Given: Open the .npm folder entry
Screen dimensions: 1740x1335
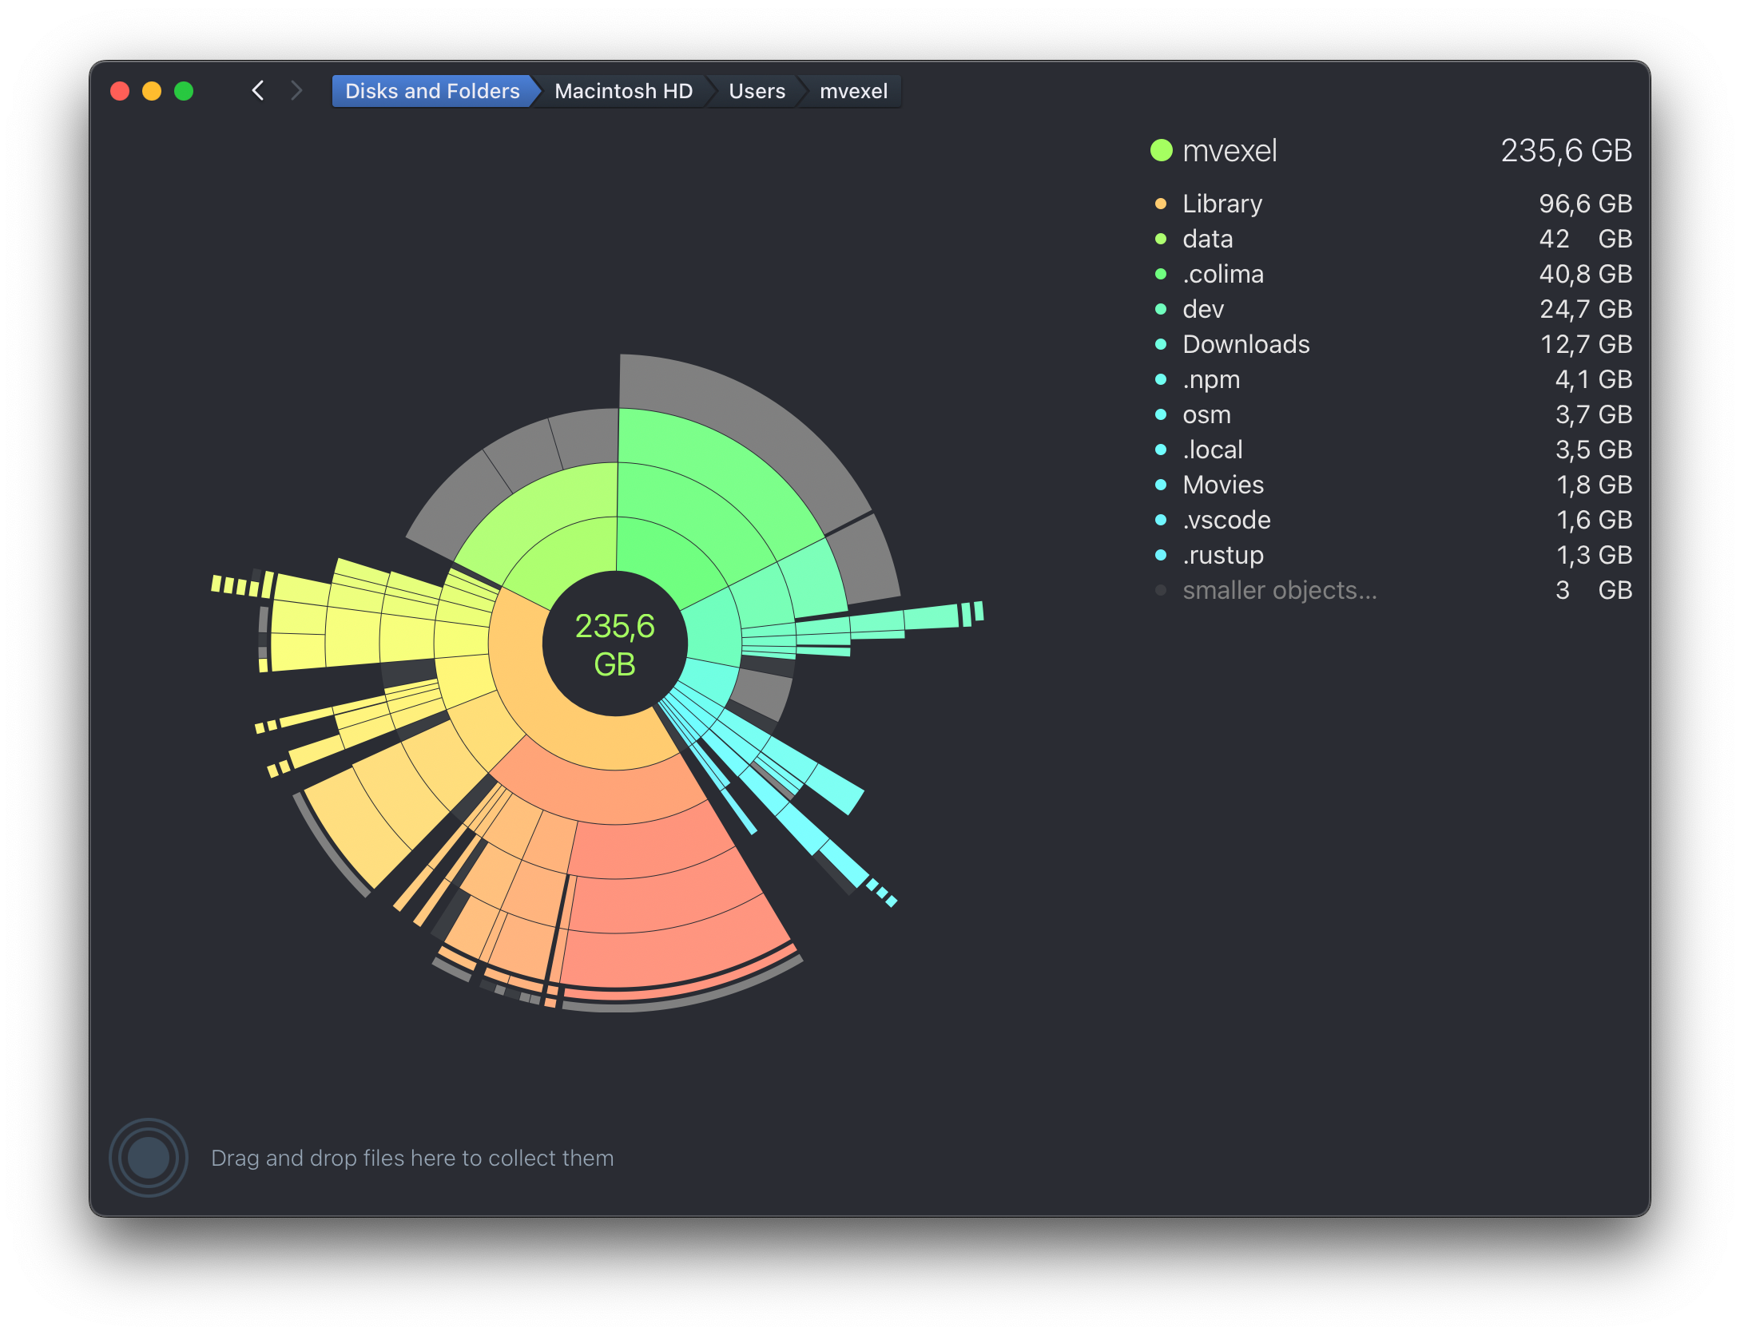Looking at the screenshot, I should point(1211,379).
